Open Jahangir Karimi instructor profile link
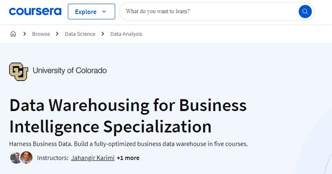 (x=93, y=158)
